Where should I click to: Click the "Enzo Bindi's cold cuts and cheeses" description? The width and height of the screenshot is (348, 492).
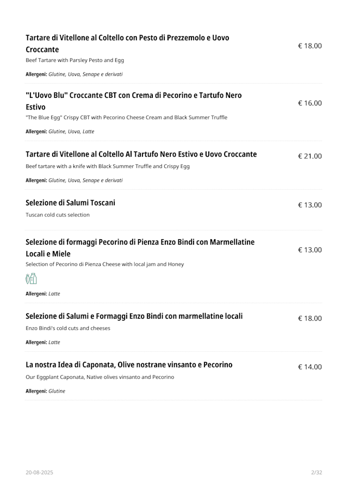pyautogui.click(x=67, y=328)
